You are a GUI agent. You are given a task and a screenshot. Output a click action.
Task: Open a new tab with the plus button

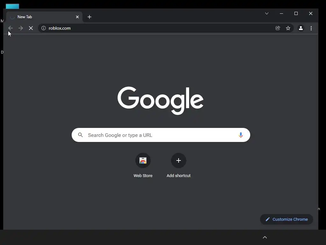click(x=89, y=17)
